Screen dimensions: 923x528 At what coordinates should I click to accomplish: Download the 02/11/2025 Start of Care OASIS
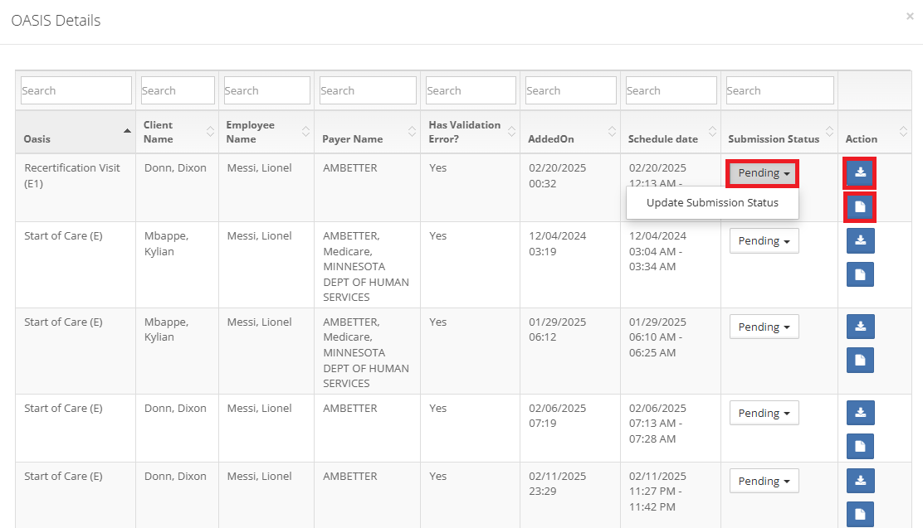pos(860,481)
